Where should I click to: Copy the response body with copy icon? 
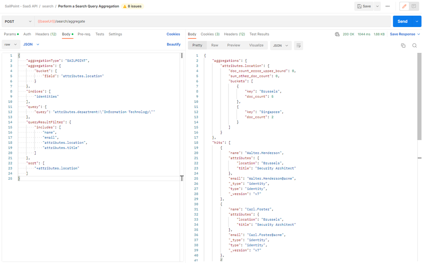pyautogui.click(x=403, y=46)
